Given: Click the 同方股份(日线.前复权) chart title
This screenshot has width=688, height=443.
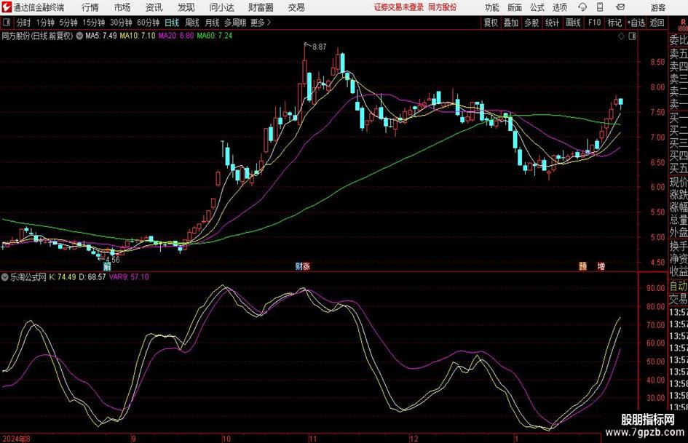Looking at the screenshot, I should [37, 36].
